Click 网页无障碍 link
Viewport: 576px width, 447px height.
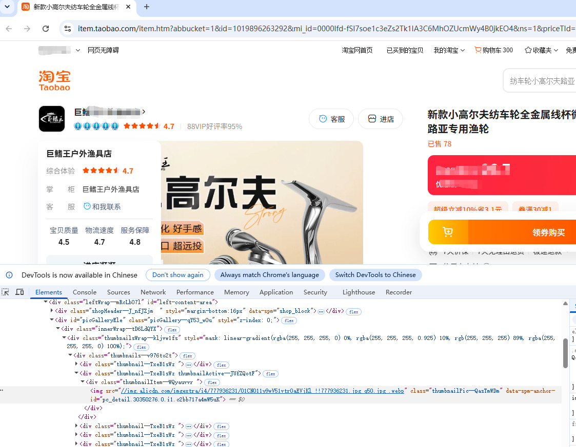click(103, 50)
